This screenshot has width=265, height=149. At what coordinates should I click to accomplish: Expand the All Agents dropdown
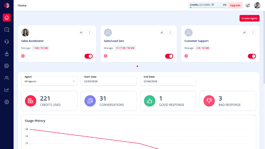pyautogui.click(x=49, y=81)
